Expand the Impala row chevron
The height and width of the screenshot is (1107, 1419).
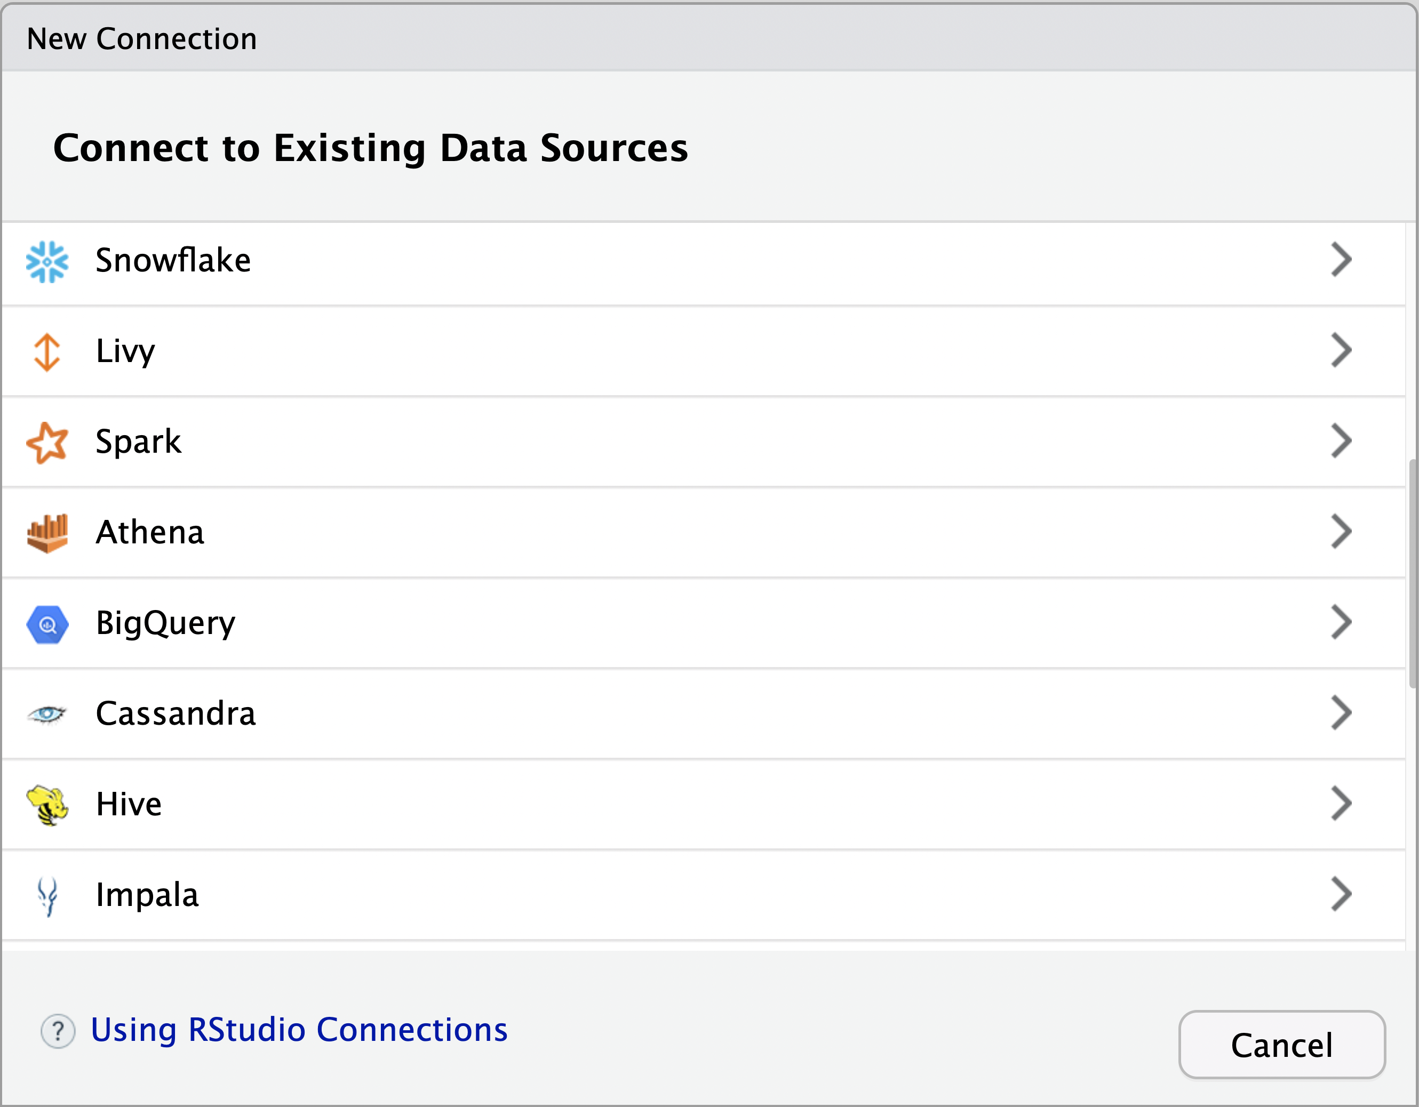1341,894
